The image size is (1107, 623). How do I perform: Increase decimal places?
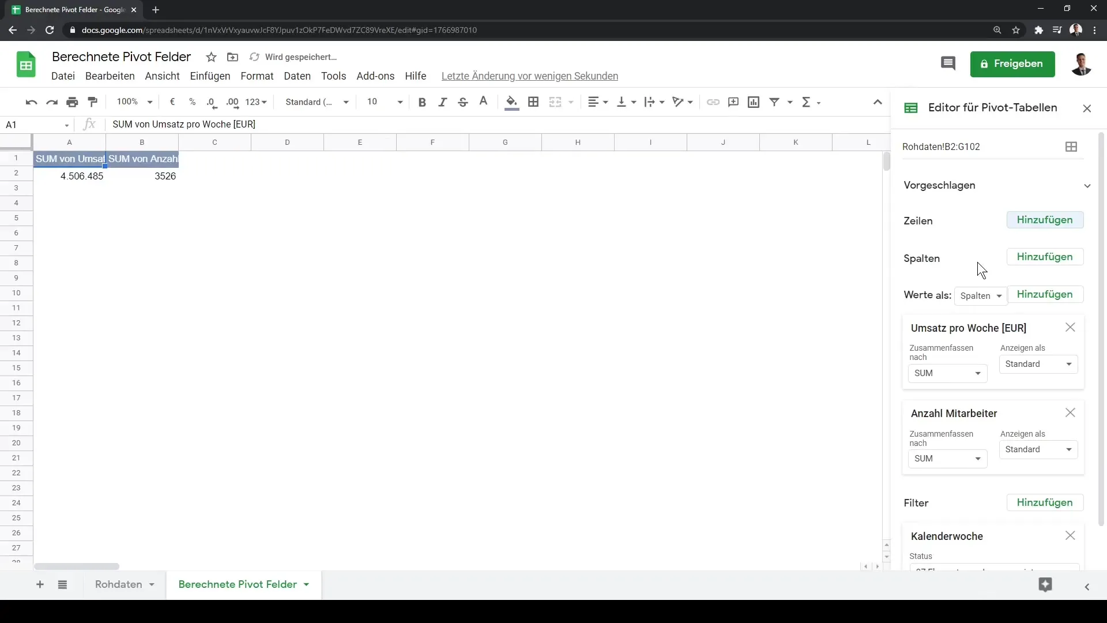232,102
